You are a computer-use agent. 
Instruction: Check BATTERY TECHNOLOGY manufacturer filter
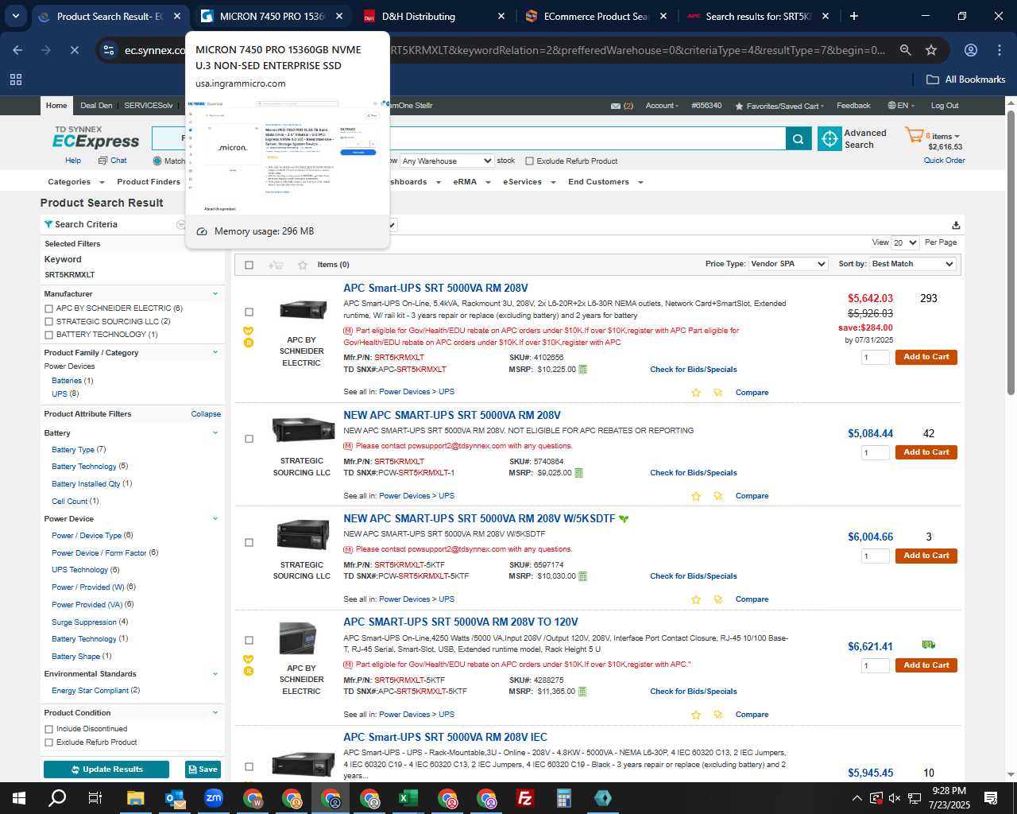[x=49, y=335]
